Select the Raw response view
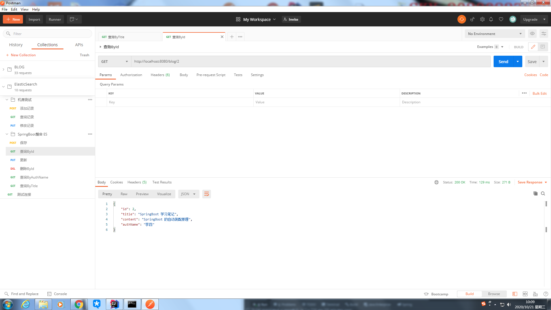The image size is (551, 310). click(x=124, y=194)
